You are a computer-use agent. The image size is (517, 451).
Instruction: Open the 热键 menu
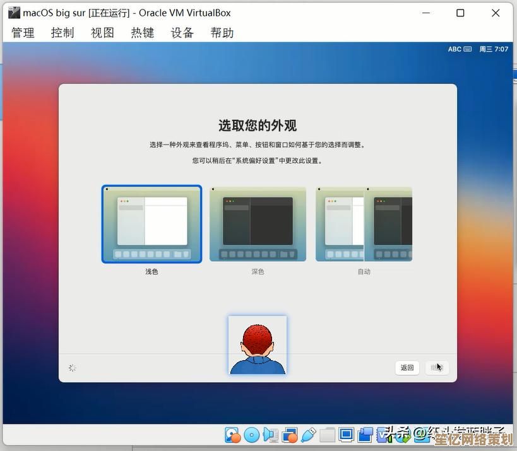[x=142, y=33]
